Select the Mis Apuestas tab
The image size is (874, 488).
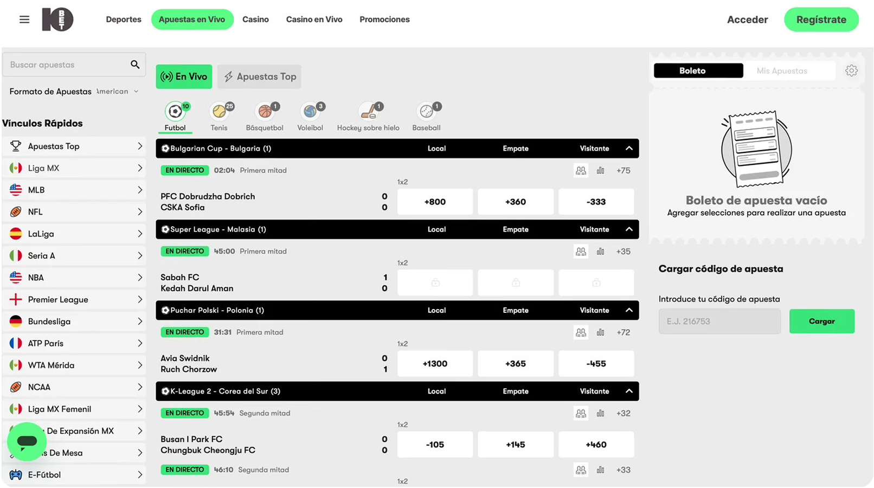[782, 70]
